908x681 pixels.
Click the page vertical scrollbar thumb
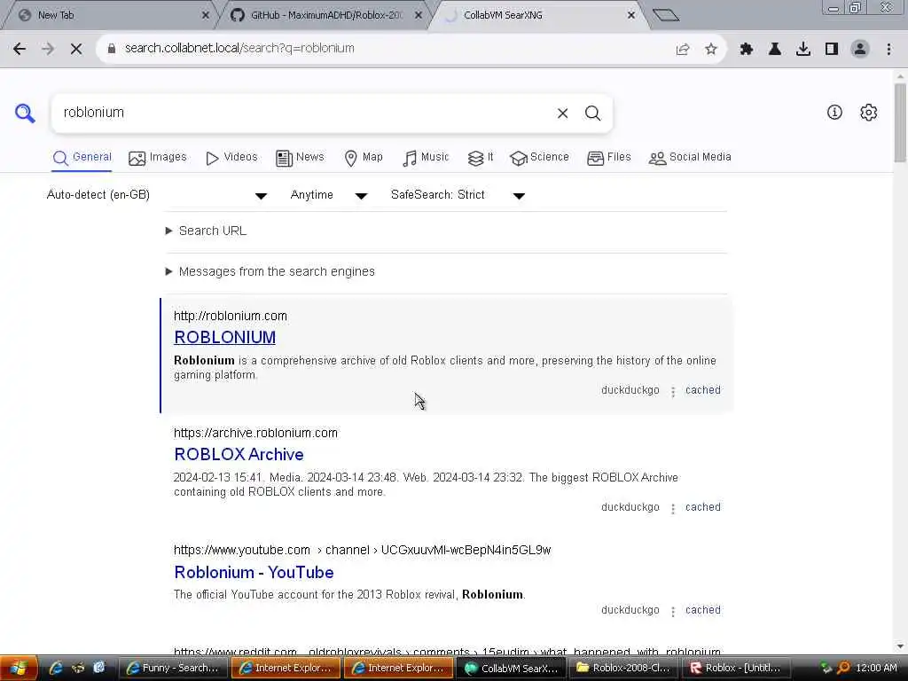pyautogui.click(x=900, y=123)
